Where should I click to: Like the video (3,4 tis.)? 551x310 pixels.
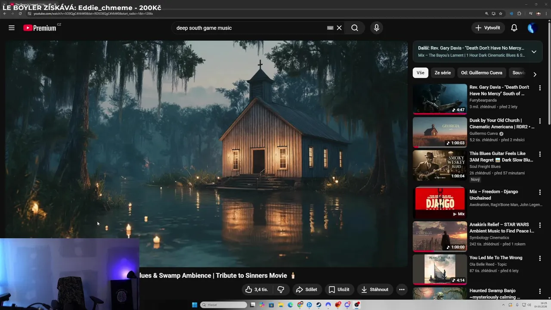257,290
